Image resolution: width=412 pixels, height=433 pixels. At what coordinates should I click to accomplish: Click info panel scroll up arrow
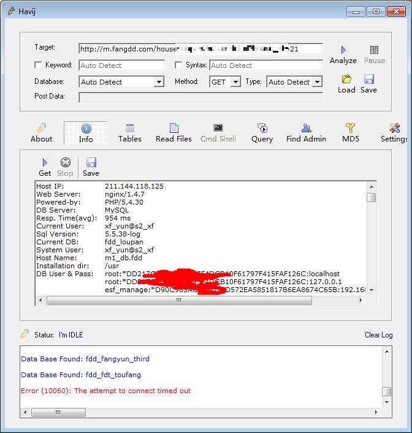[372, 187]
